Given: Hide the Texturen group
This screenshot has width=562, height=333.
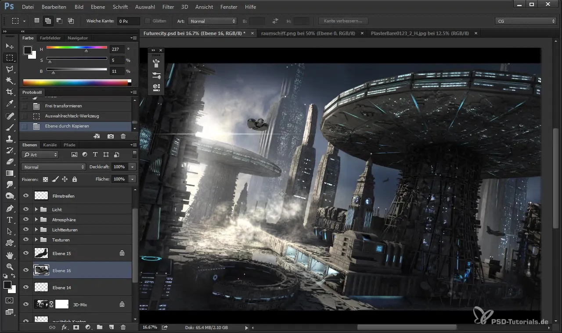Looking at the screenshot, I should 26,240.
